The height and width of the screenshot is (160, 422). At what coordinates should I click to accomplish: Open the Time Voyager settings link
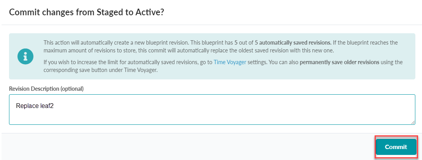point(230,62)
